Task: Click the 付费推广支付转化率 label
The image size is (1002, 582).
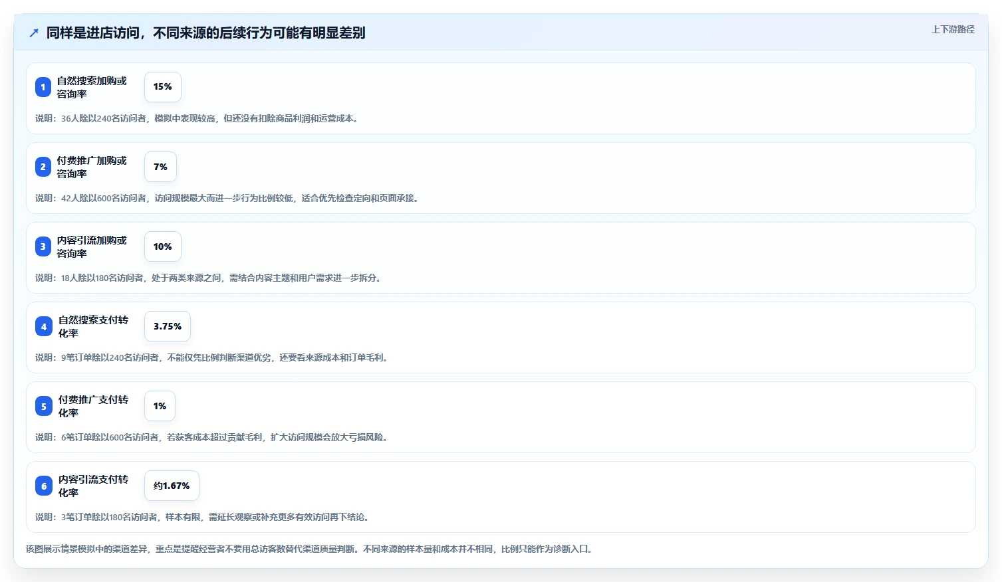Action: click(94, 406)
